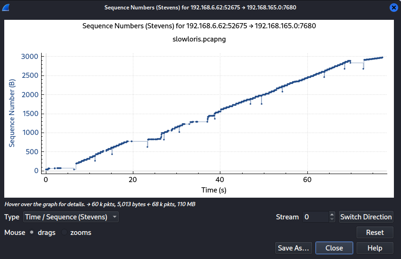Close the window with the blue X icon
This screenshot has width=401, height=259.
tap(393, 8)
